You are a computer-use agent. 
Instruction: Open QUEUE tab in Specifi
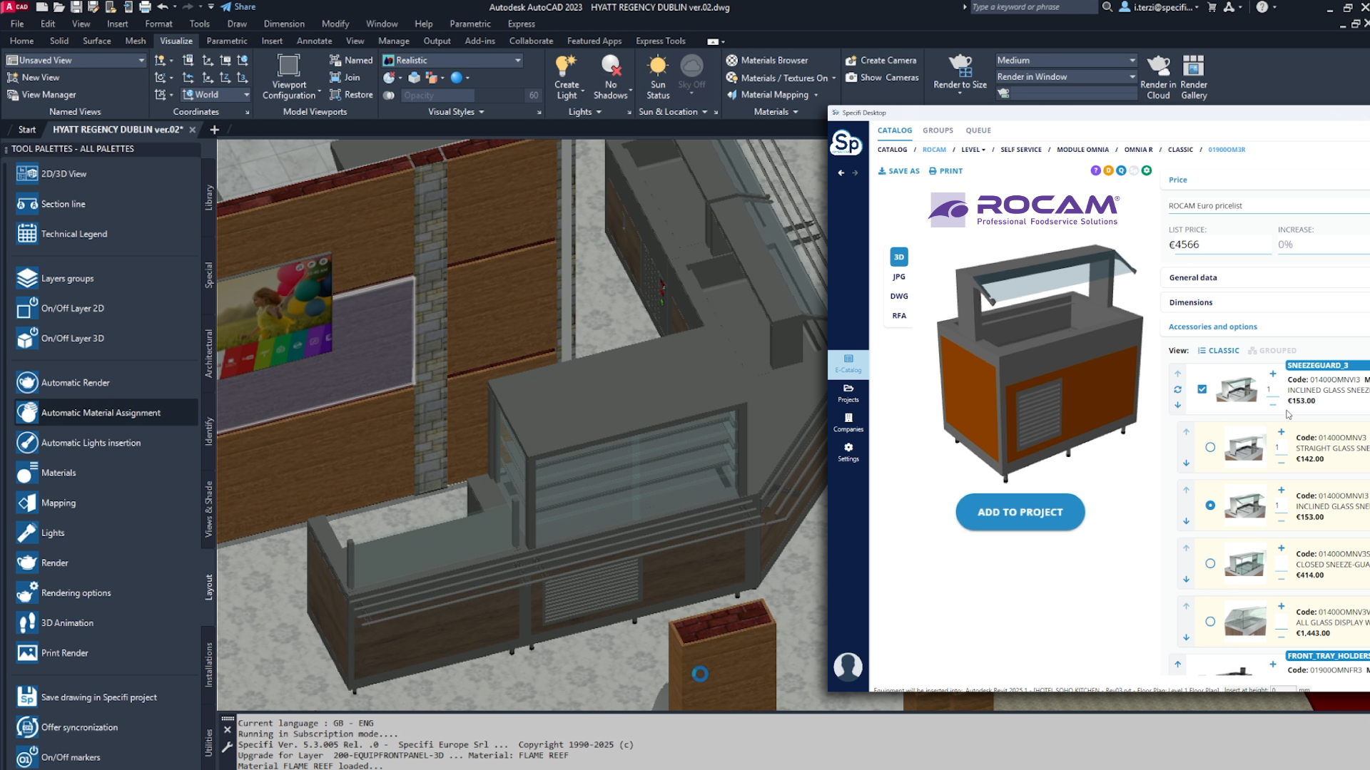[978, 130]
